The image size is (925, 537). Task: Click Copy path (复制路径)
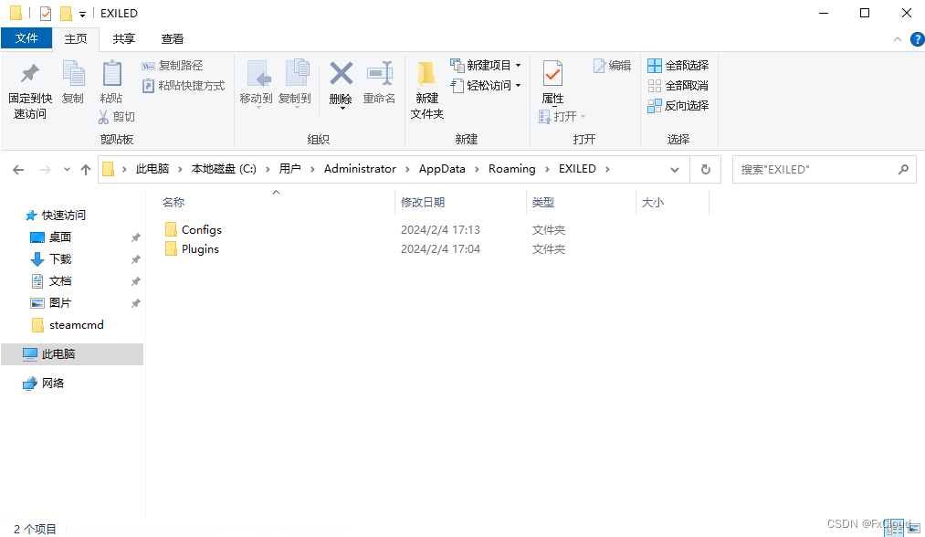(x=173, y=66)
